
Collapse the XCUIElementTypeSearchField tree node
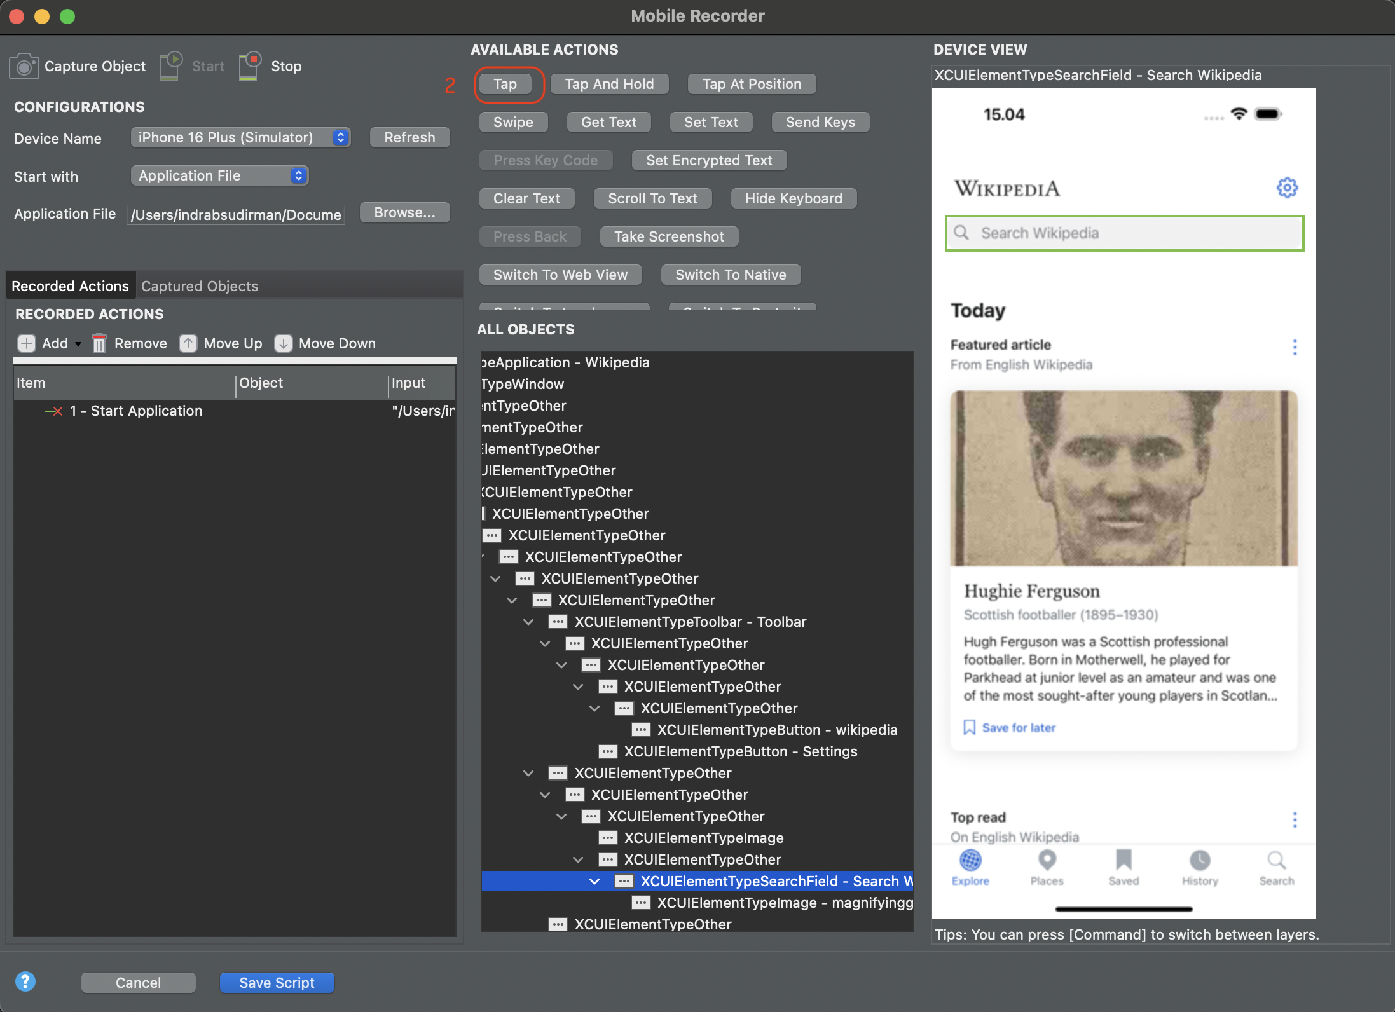pyautogui.click(x=594, y=881)
